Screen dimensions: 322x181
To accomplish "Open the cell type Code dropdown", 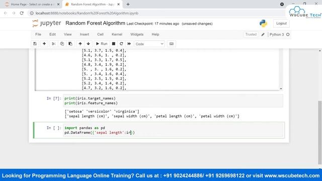I will click(x=149, y=44).
